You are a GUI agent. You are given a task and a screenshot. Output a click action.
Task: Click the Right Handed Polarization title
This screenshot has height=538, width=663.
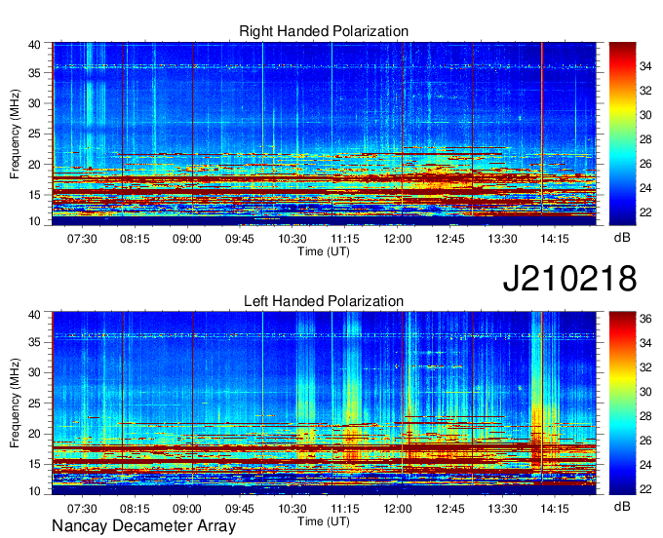pos(324,31)
